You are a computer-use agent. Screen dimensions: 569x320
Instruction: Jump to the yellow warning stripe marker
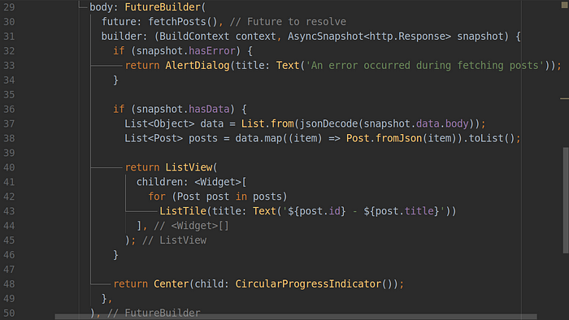click(564, 98)
